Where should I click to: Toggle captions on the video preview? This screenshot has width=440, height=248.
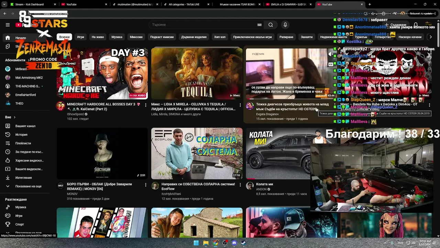tap(331, 64)
